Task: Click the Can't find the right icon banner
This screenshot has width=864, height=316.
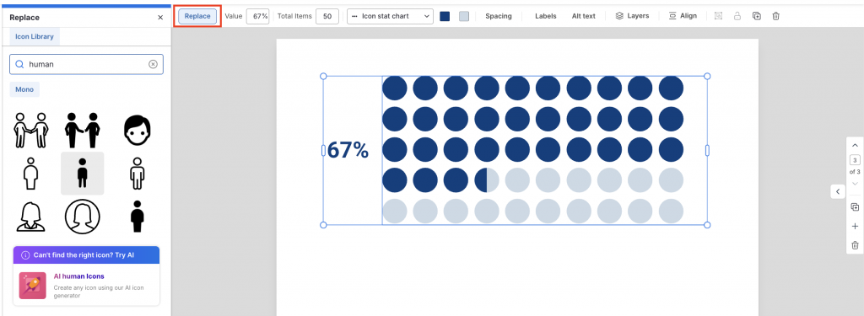Action: [87, 254]
